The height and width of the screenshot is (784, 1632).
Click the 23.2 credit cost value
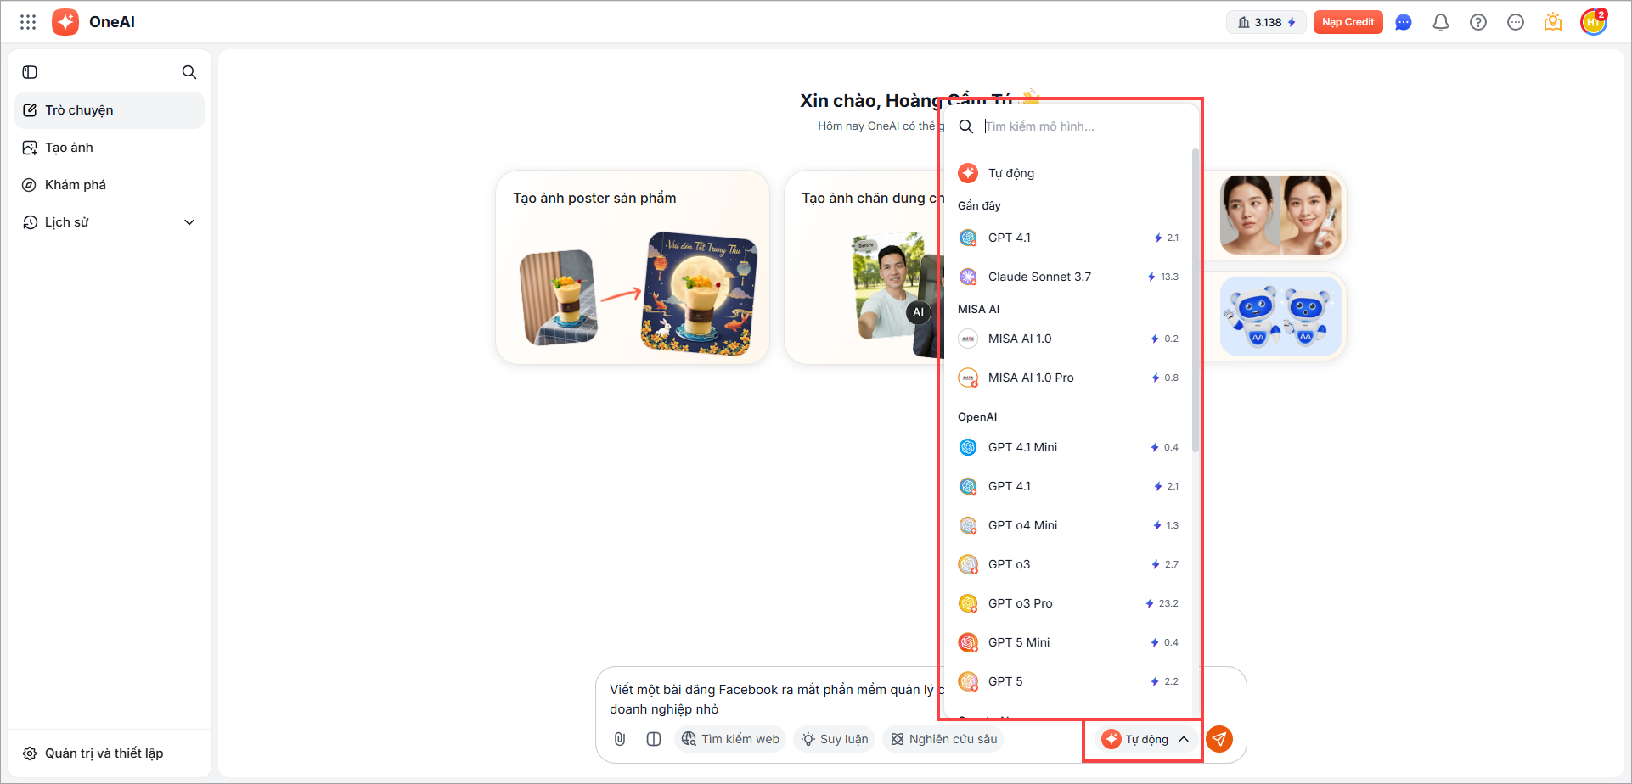[x=1168, y=603]
